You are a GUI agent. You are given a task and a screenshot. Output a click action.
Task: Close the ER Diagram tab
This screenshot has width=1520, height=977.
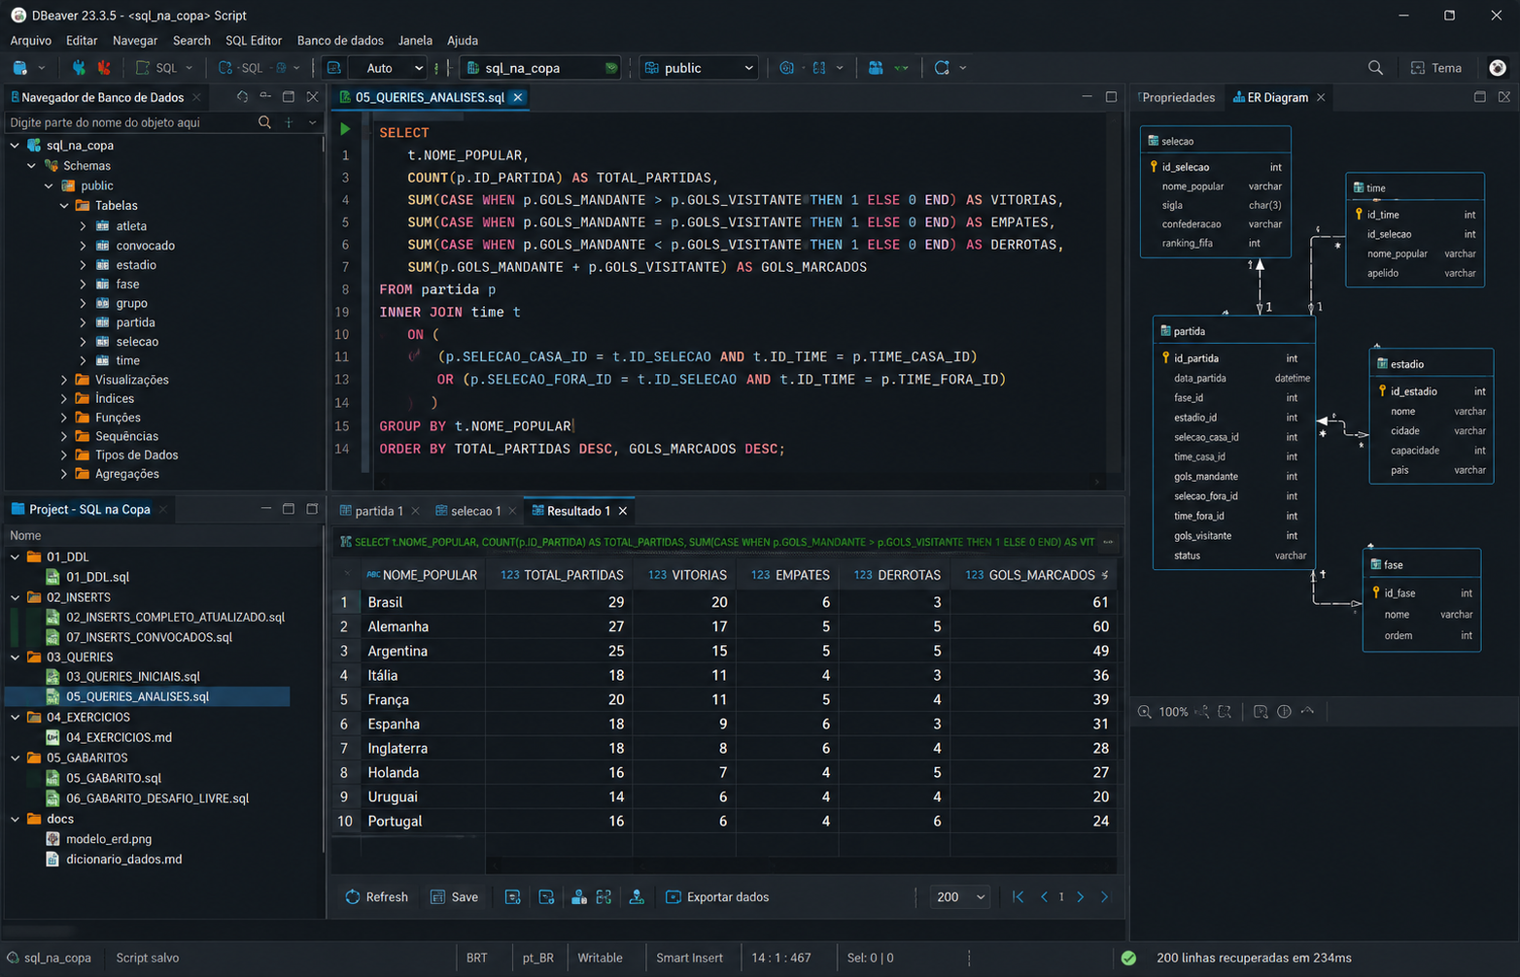pyautogui.click(x=1321, y=97)
